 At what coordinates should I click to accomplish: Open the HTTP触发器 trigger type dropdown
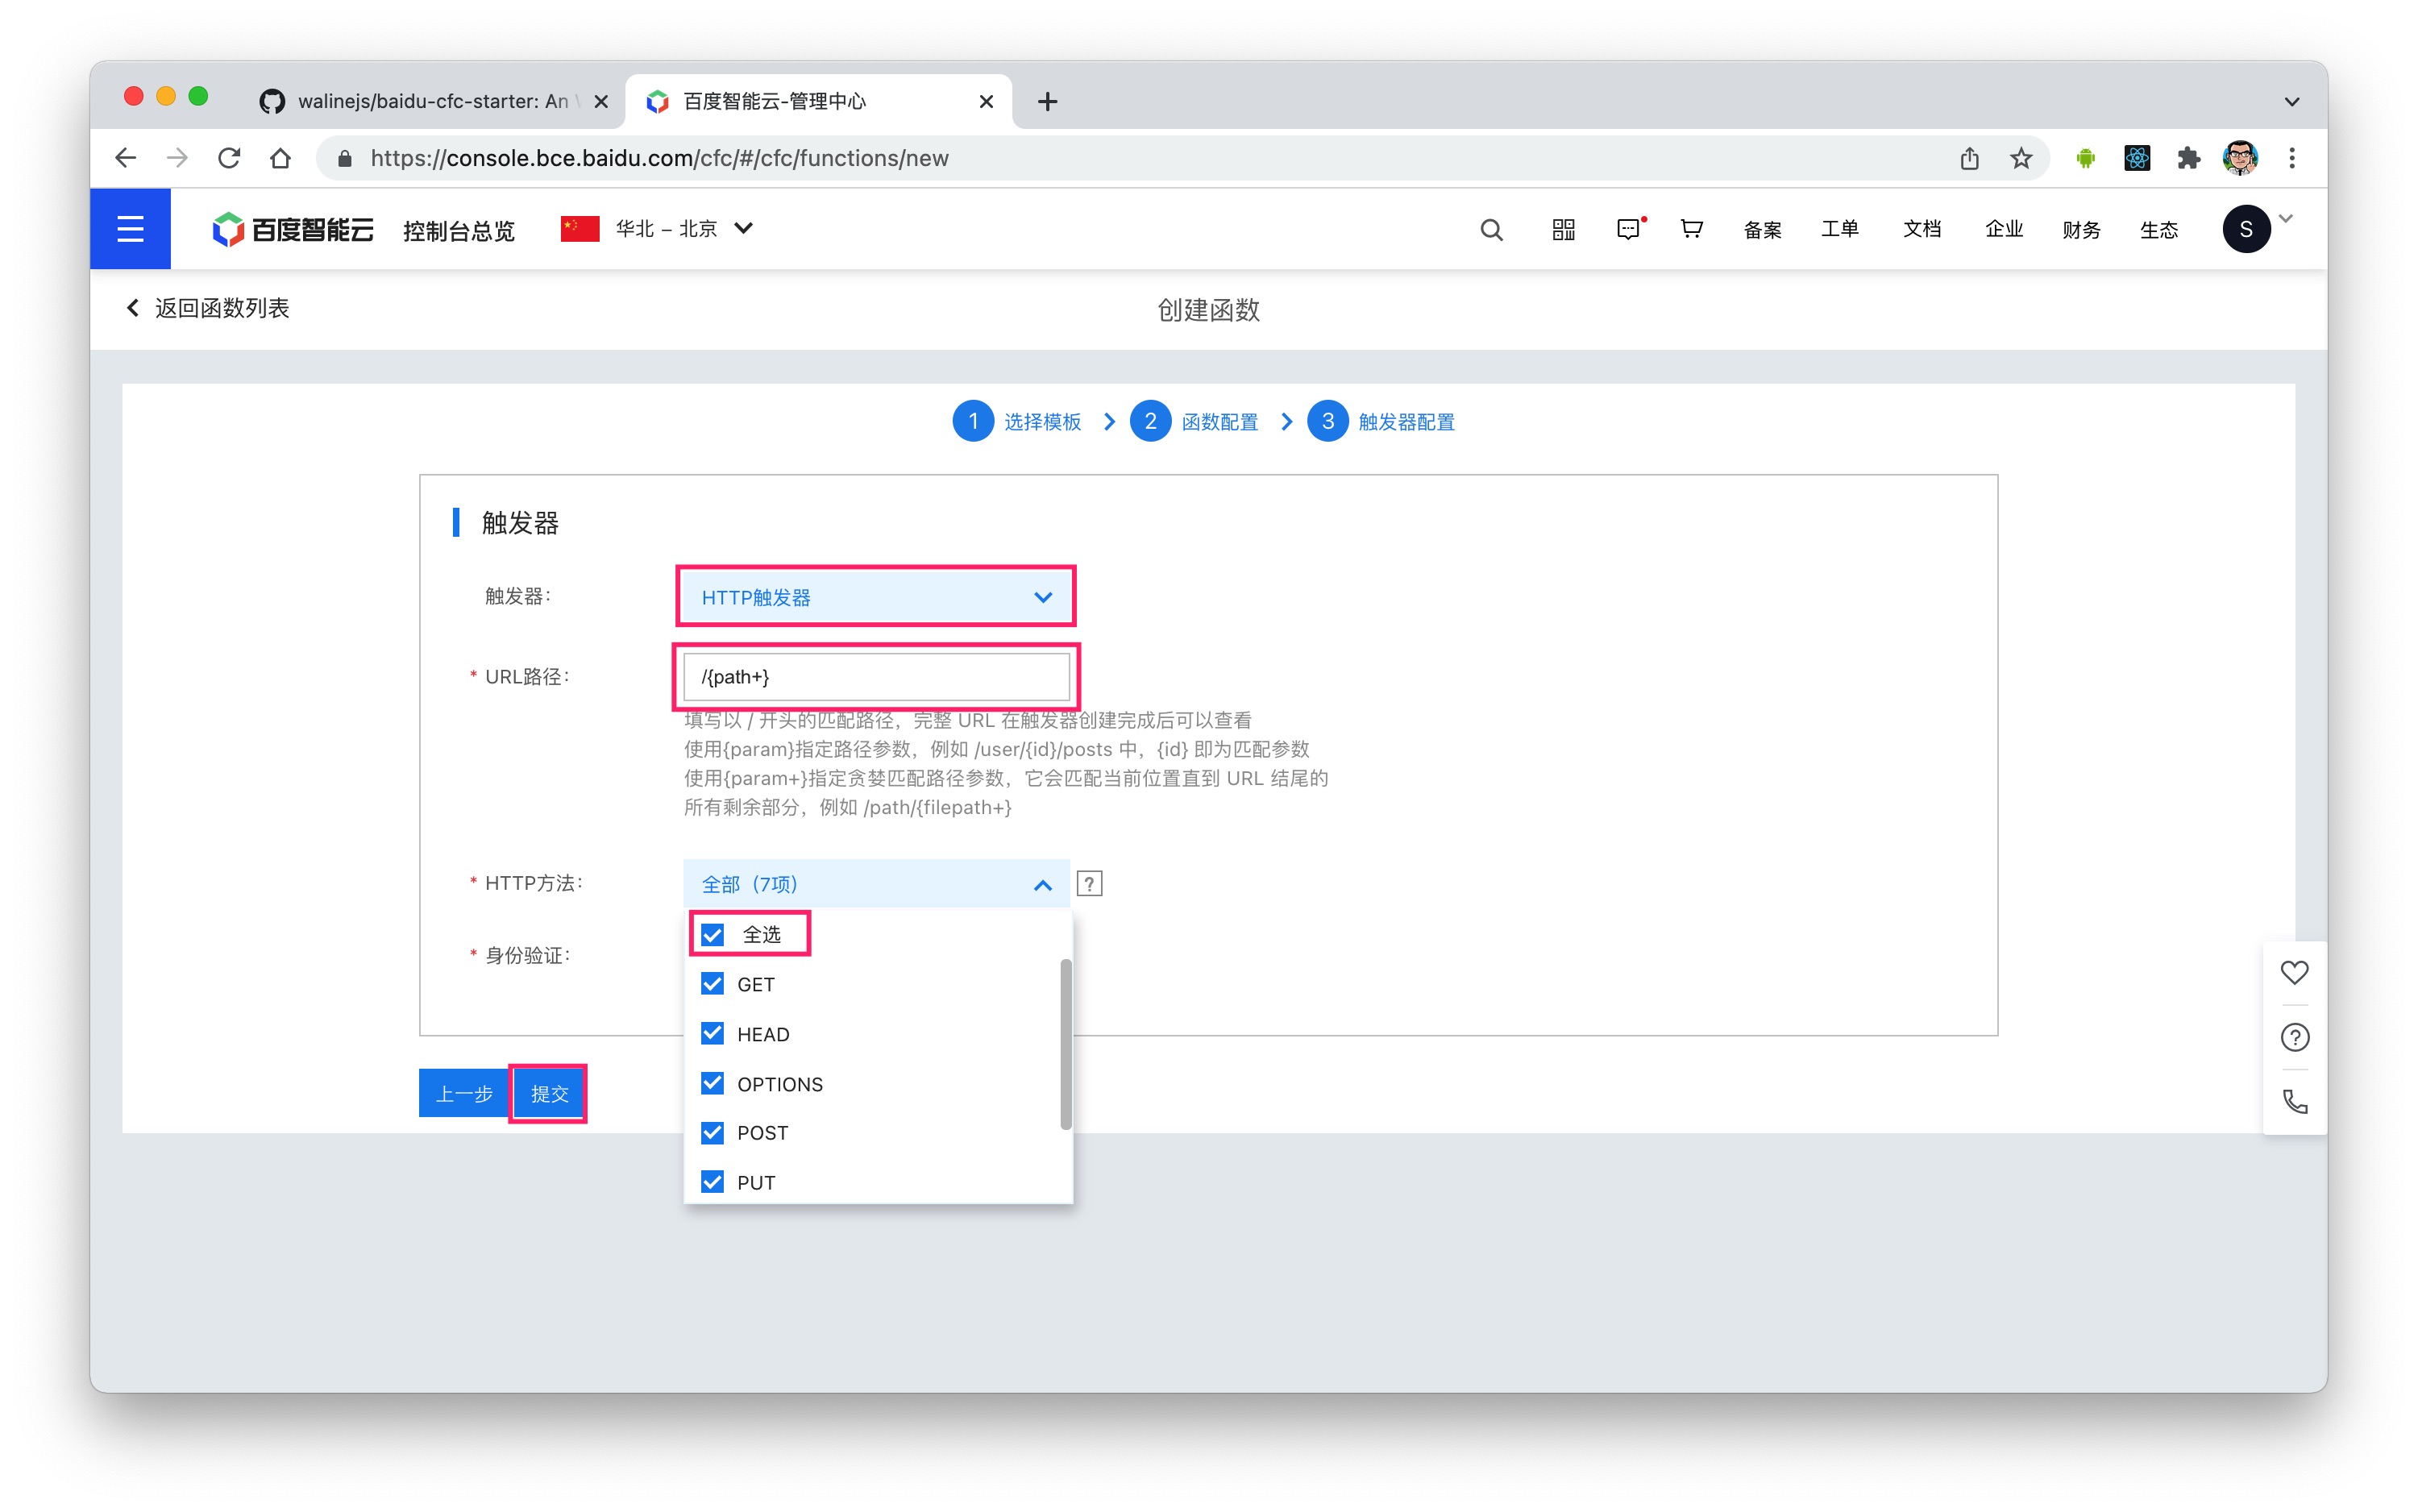tap(875, 597)
